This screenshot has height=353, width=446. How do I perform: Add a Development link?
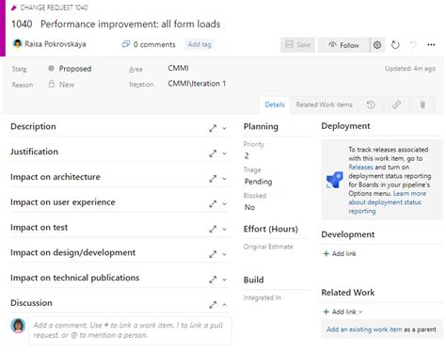coord(340,253)
